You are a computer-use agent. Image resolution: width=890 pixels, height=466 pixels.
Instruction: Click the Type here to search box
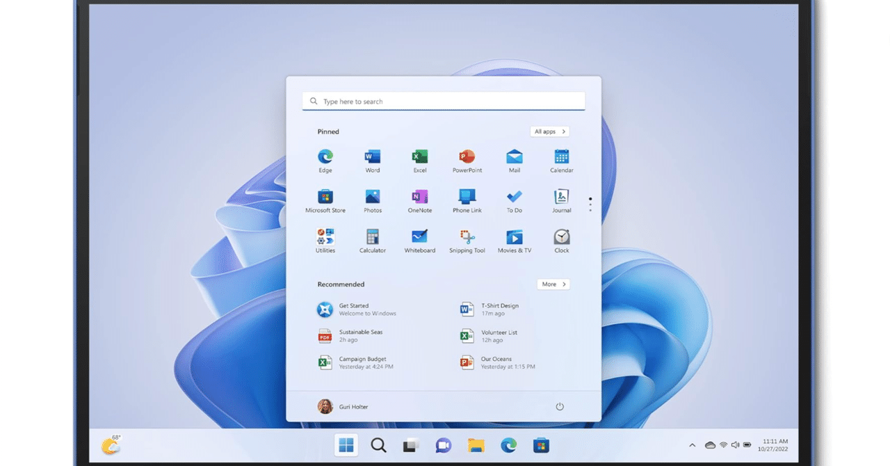[444, 101]
